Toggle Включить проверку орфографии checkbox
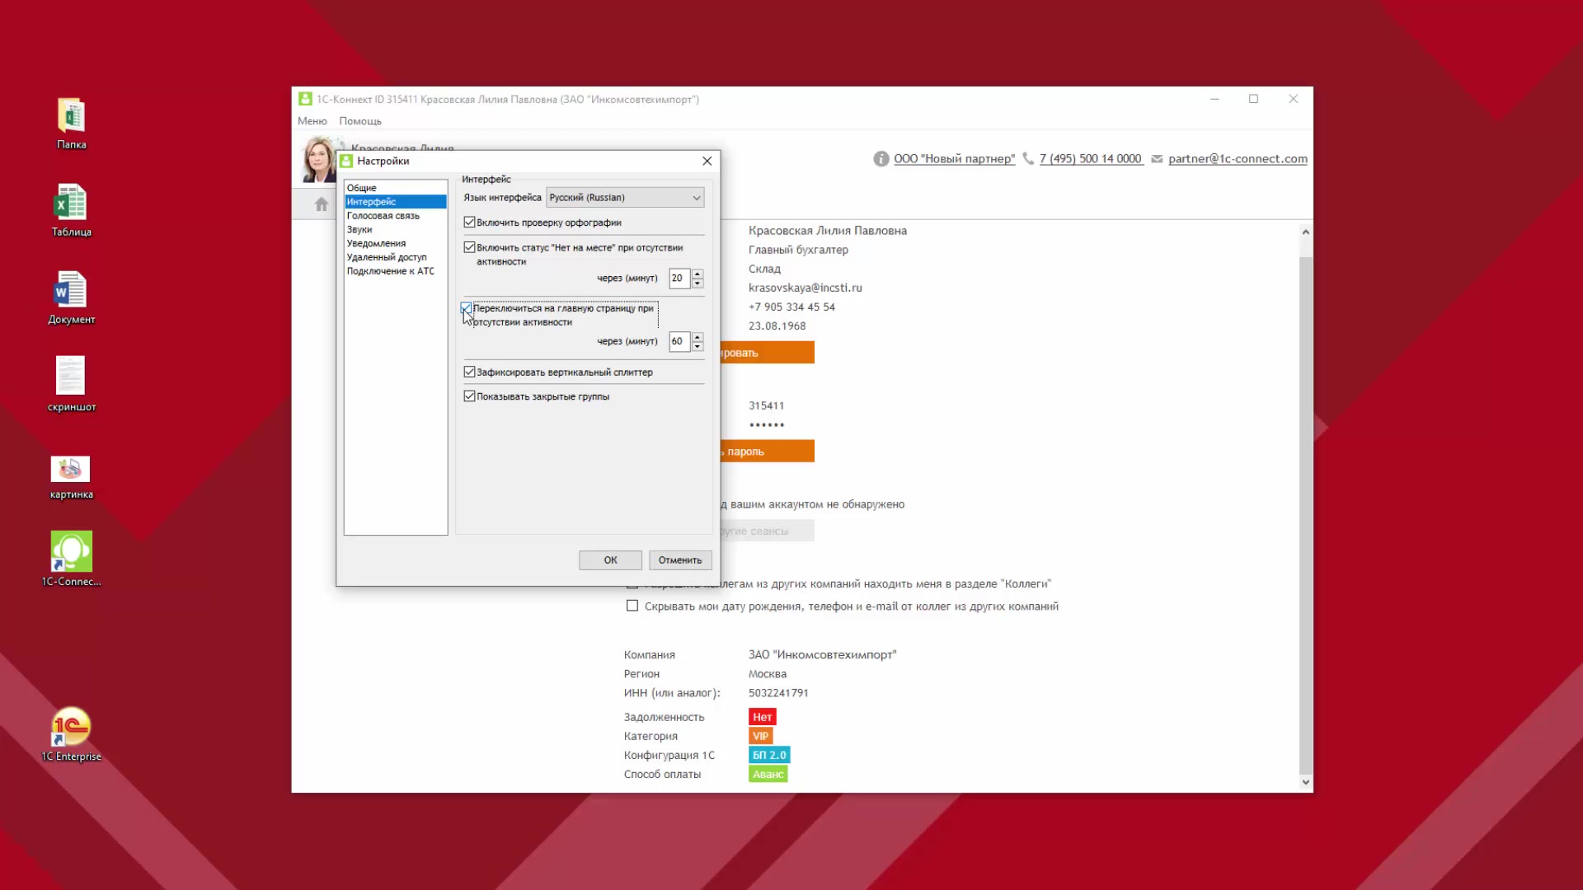The width and height of the screenshot is (1583, 890). point(469,222)
